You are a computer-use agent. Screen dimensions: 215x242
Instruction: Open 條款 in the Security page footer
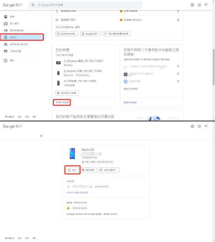click(x=20, y=117)
